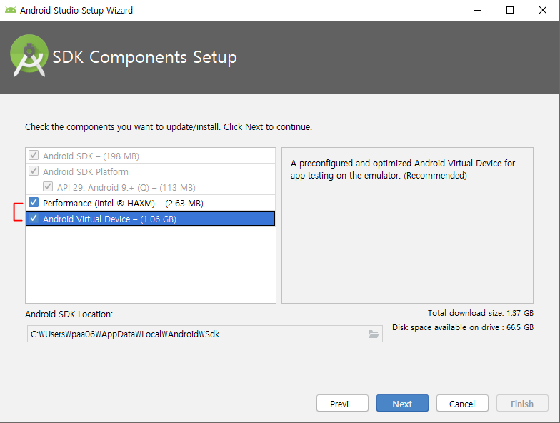Click the Android SDK Location label

[69, 314]
